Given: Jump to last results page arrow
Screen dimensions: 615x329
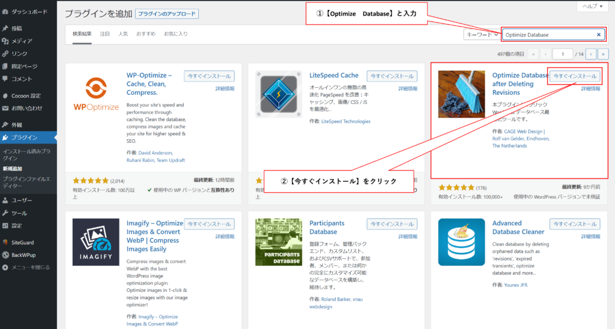Looking at the screenshot, I should [x=603, y=54].
